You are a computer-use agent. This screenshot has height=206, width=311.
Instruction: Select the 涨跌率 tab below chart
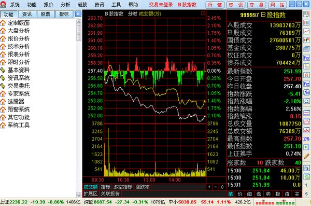143,187
